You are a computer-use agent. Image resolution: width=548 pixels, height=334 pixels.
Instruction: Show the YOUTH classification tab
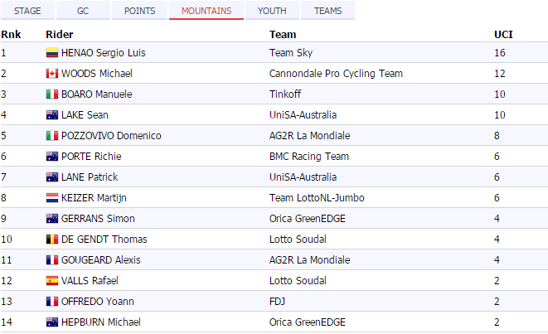(273, 11)
